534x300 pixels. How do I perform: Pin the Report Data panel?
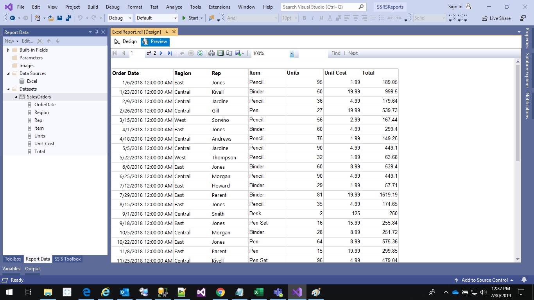96,32
